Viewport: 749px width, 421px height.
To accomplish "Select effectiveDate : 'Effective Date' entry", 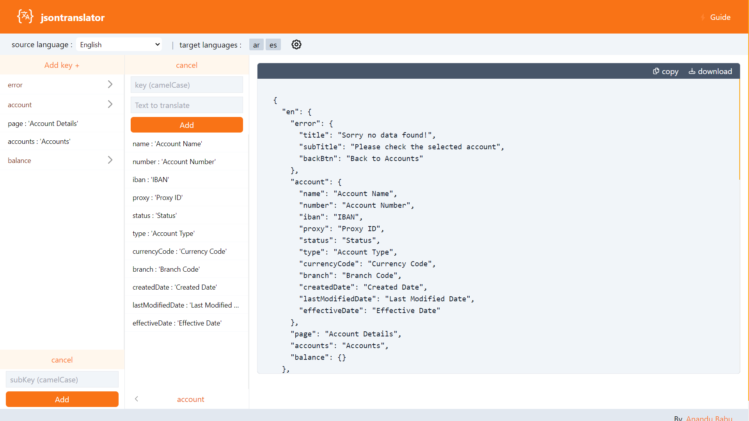I will click(x=186, y=323).
